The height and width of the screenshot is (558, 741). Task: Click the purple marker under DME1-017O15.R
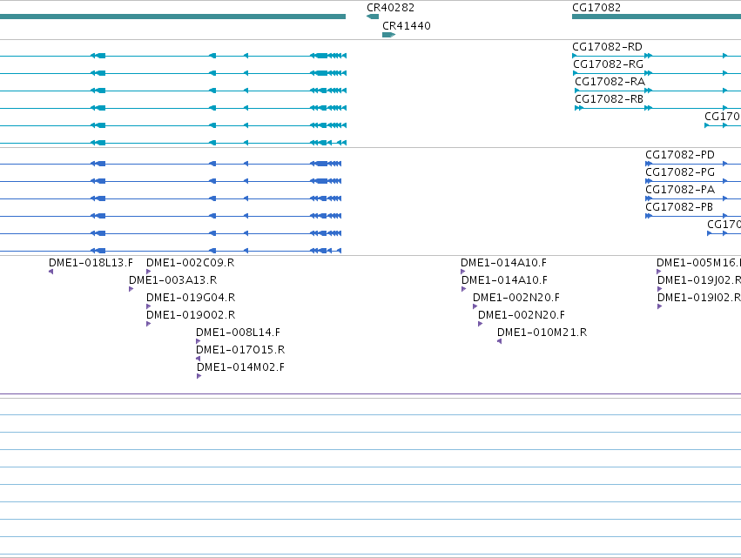pos(198,359)
